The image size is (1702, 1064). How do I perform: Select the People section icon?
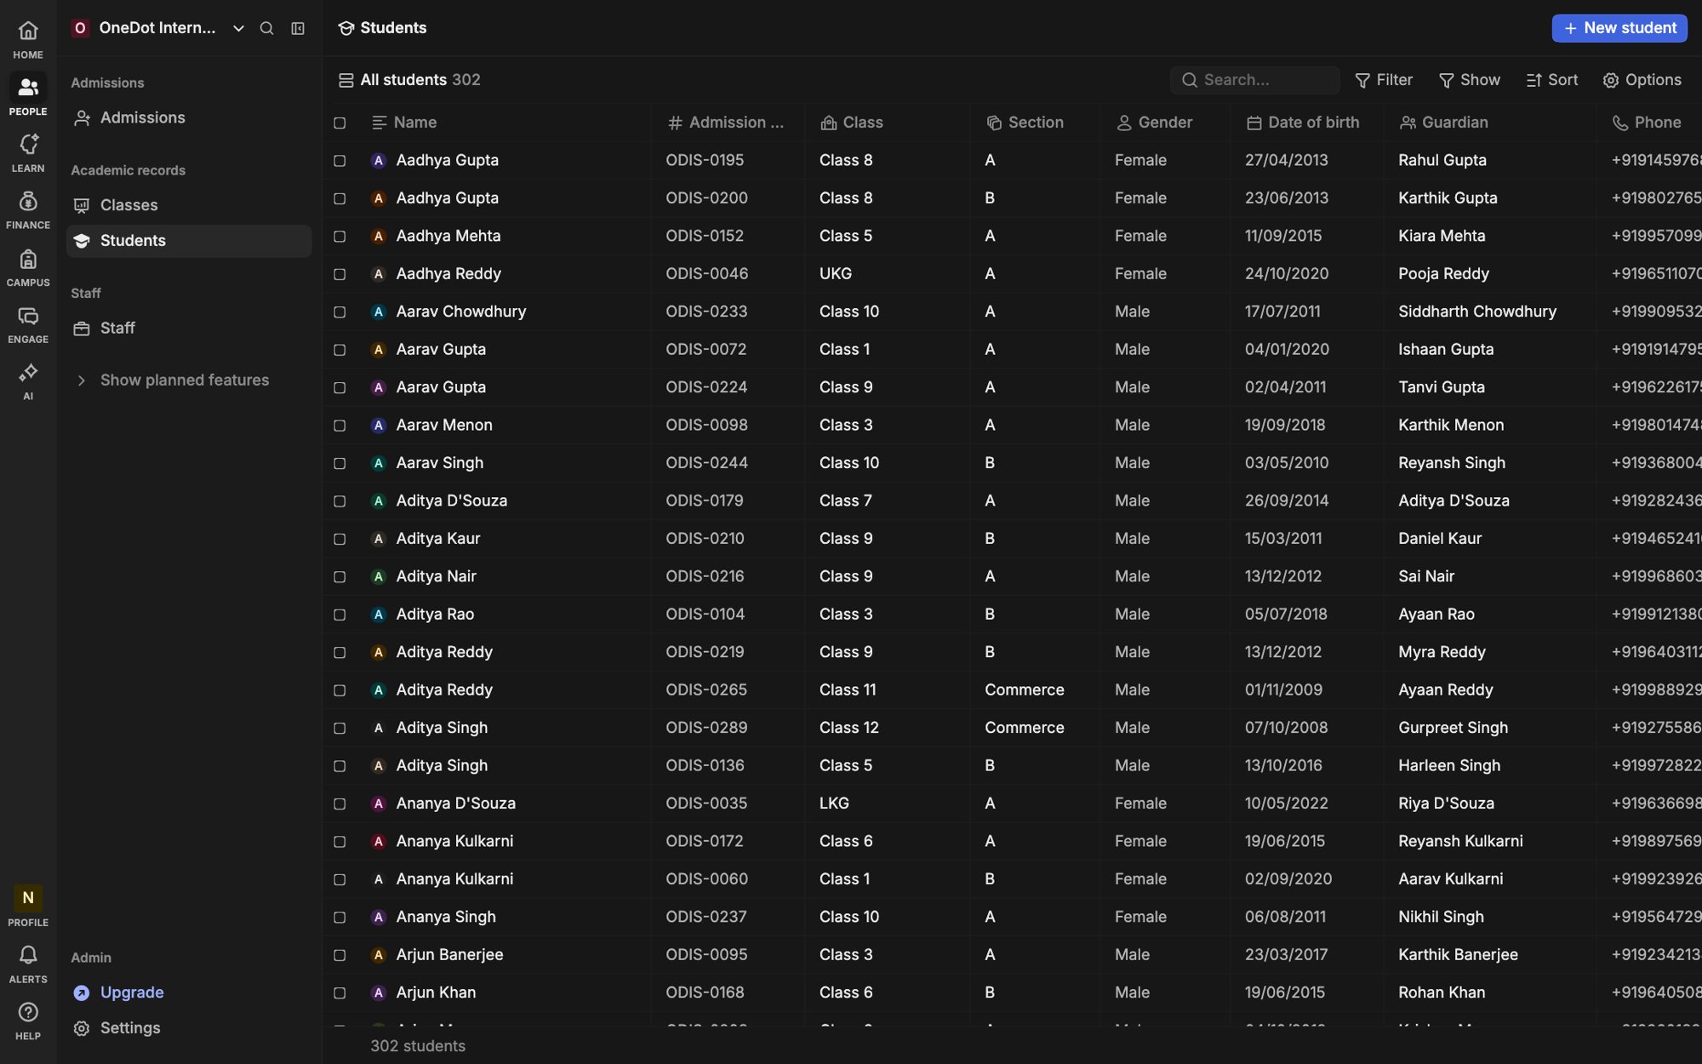tap(28, 88)
